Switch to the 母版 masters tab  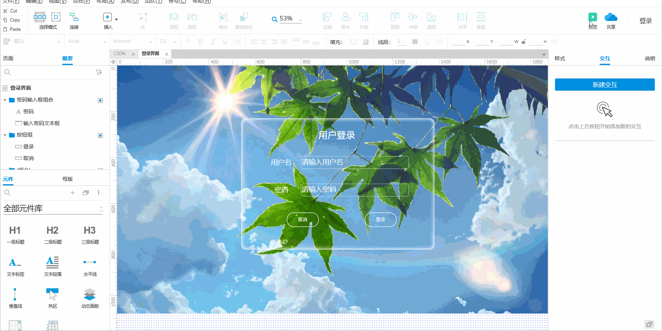(68, 179)
